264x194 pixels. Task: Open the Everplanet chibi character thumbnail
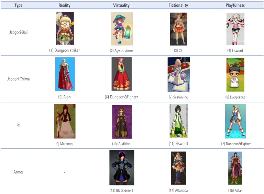coord(235,75)
